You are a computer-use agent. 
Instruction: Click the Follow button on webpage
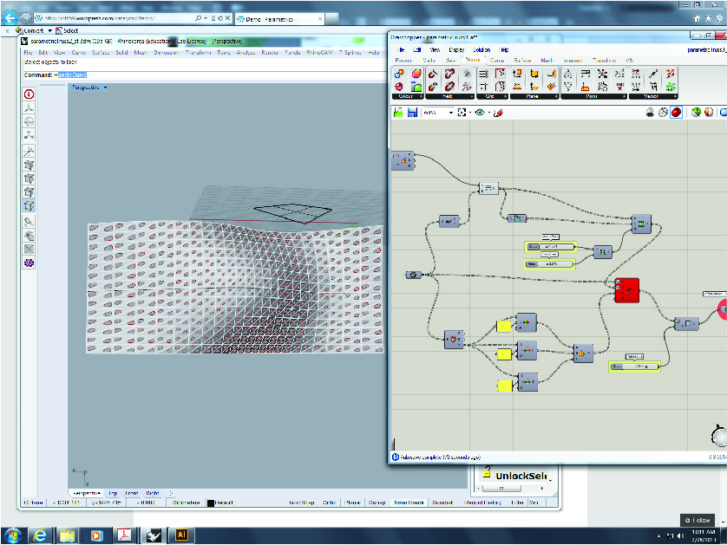[698, 520]
